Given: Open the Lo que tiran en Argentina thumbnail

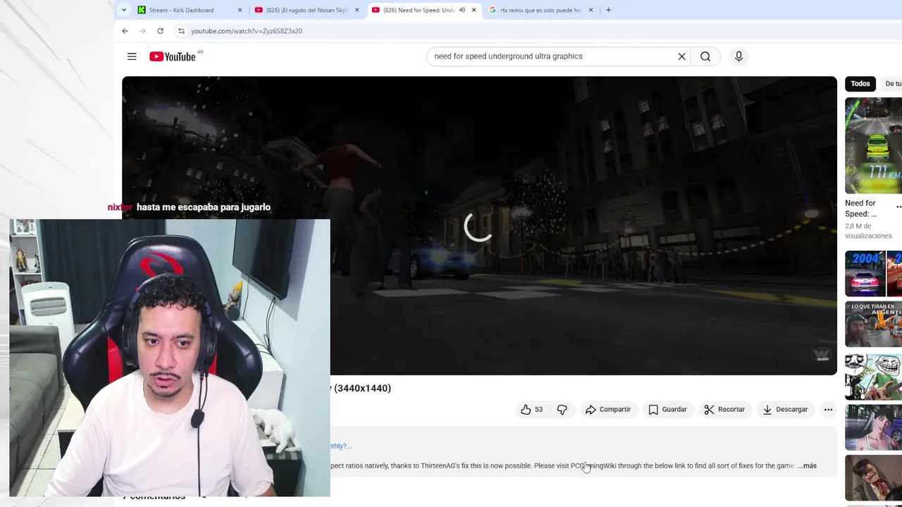Looking at the screenshot, I should click(873, 324).
